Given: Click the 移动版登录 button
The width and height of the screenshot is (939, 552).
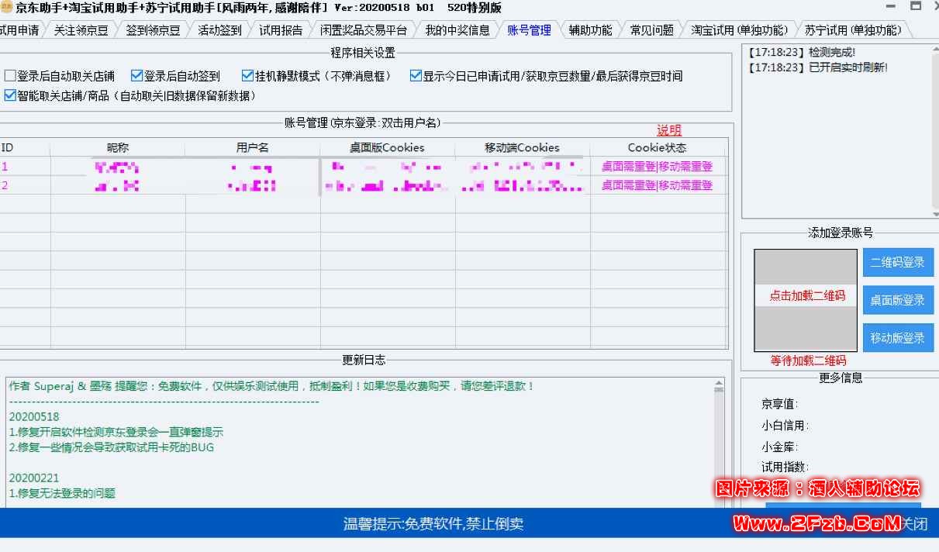Looking at the screenshot, I should coord(898,338).
